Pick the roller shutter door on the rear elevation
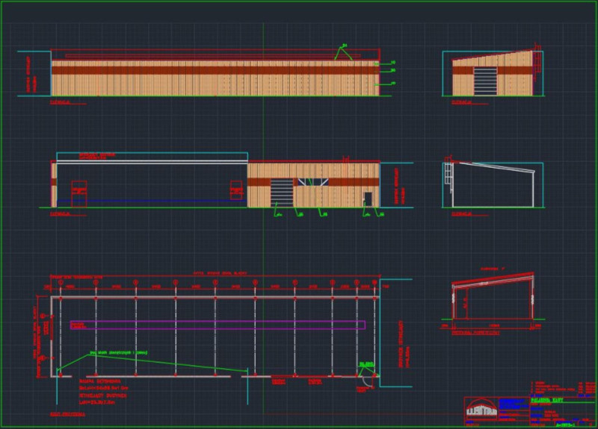The image size is (598, 429). tap(282, 193)
